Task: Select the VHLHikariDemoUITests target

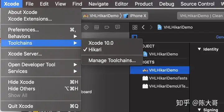Action: click(x=165, y=86)
